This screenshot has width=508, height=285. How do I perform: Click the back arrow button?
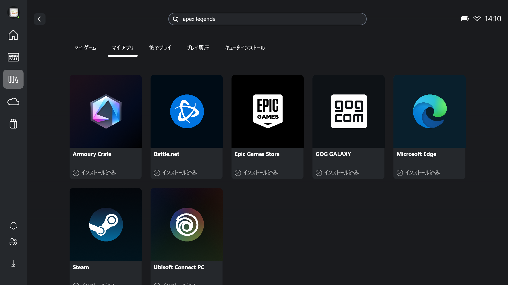[40, 19]
